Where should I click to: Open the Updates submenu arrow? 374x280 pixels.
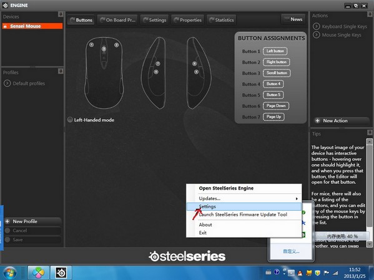coord(297,198)
